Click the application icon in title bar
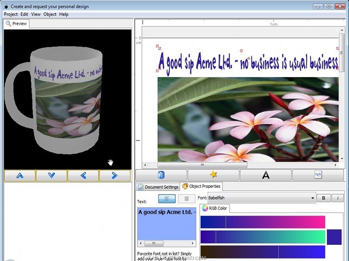 6,7
